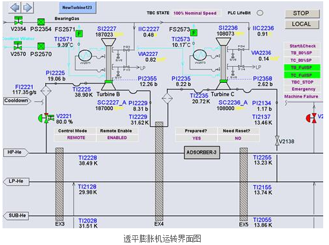329x245 pixels.
Task: Toggle the TC_FullSP state indicator
Action: (302, 75)
